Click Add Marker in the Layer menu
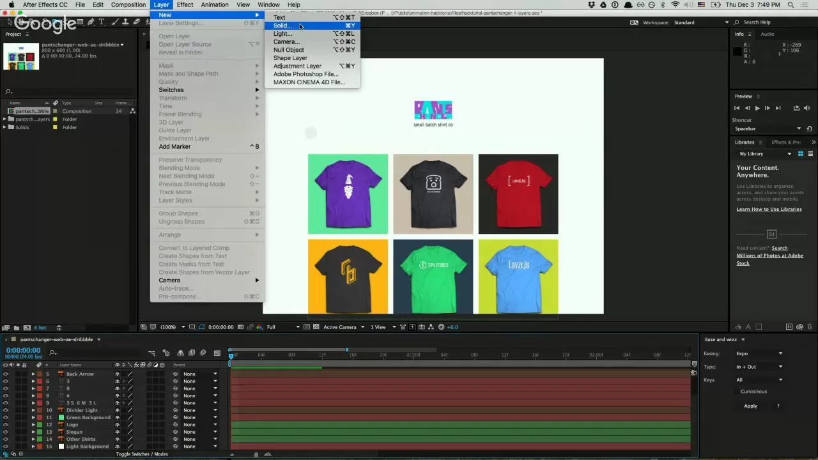Screen dimensions: 818x460 click(206, 146)
